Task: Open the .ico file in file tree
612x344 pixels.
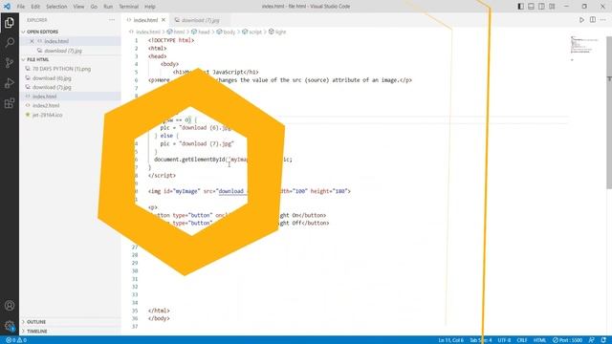Action: point(47,115)
